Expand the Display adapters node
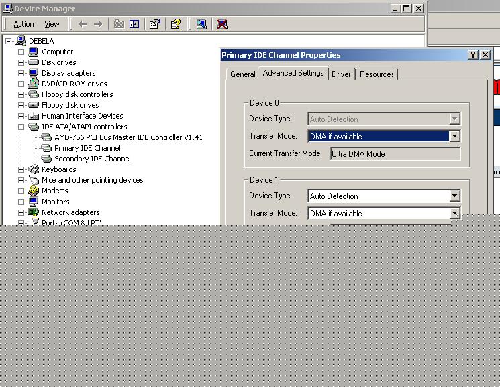 tap(21, 73)
